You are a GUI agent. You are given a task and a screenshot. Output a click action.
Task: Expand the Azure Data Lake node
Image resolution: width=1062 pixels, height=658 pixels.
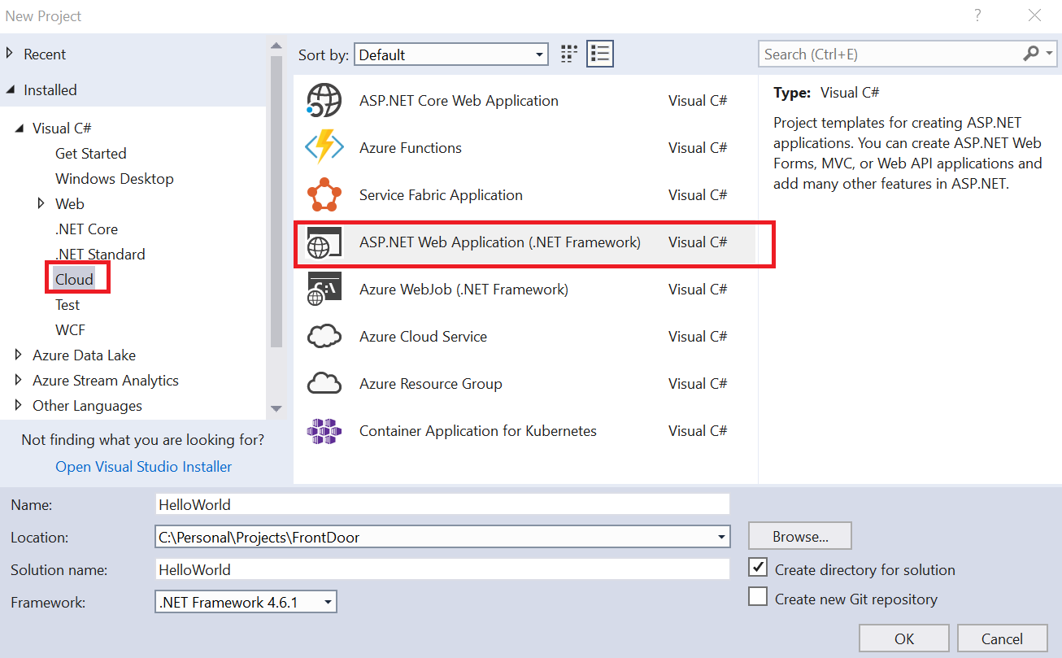pos(20,355)
